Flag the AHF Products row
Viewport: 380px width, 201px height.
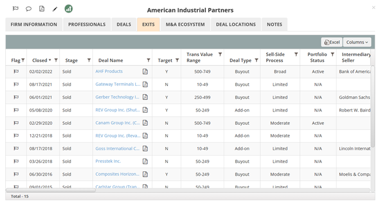point(16,71)
